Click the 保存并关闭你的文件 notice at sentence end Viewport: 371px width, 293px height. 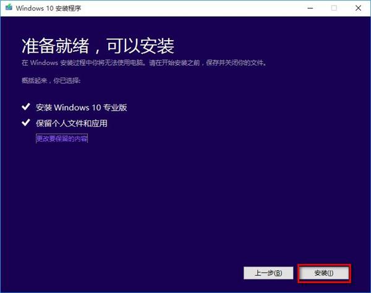coord(236,63)
